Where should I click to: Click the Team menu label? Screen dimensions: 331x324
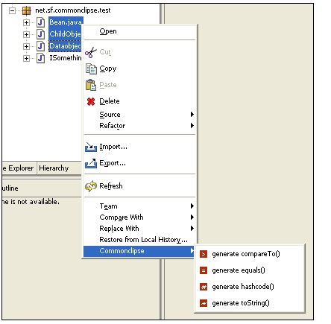point(108,206)
